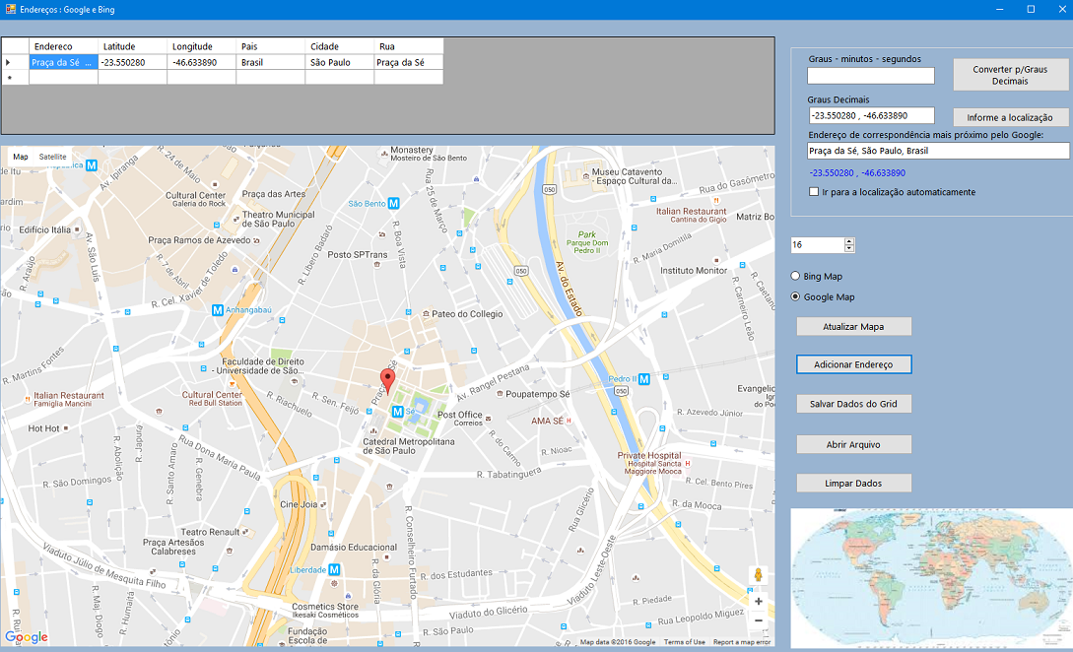Image resolution: width=1073 pixels, height=652 pixels.
Task: Click the Anhangabaú metro station icon
Action: tap(218, 310)
